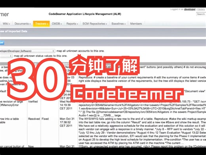Click the CodeBeamer Application Lifecycle Management title
This screenshot has height=155, width=206.
(x=85, y=14)
